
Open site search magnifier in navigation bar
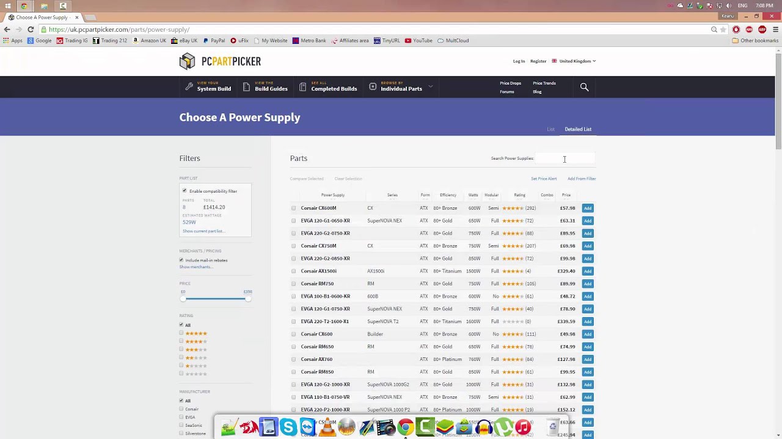(x=584, y=87)
